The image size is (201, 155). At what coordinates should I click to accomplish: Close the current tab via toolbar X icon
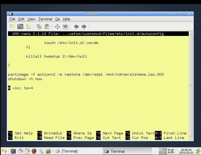click(20, 27)
